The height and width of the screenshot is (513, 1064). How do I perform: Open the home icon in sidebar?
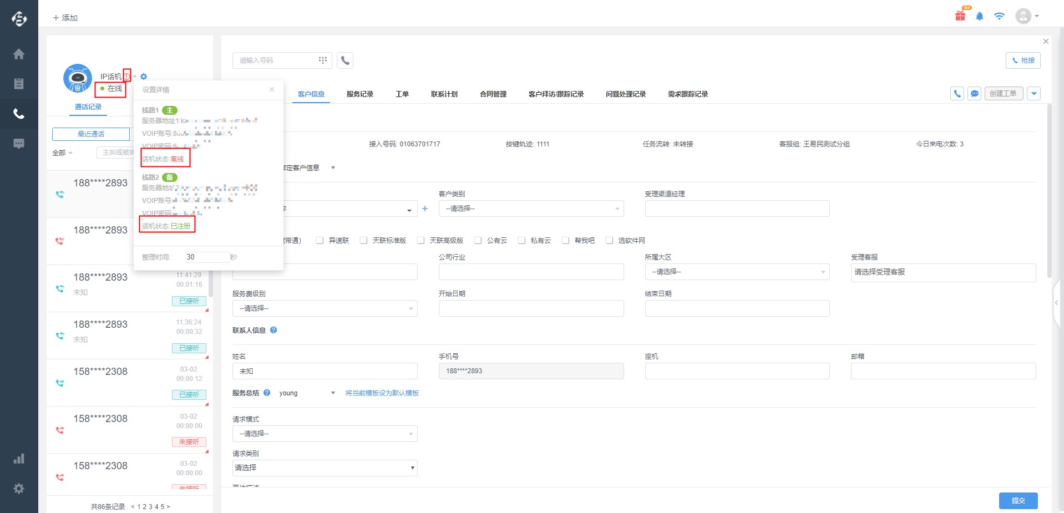19,54
